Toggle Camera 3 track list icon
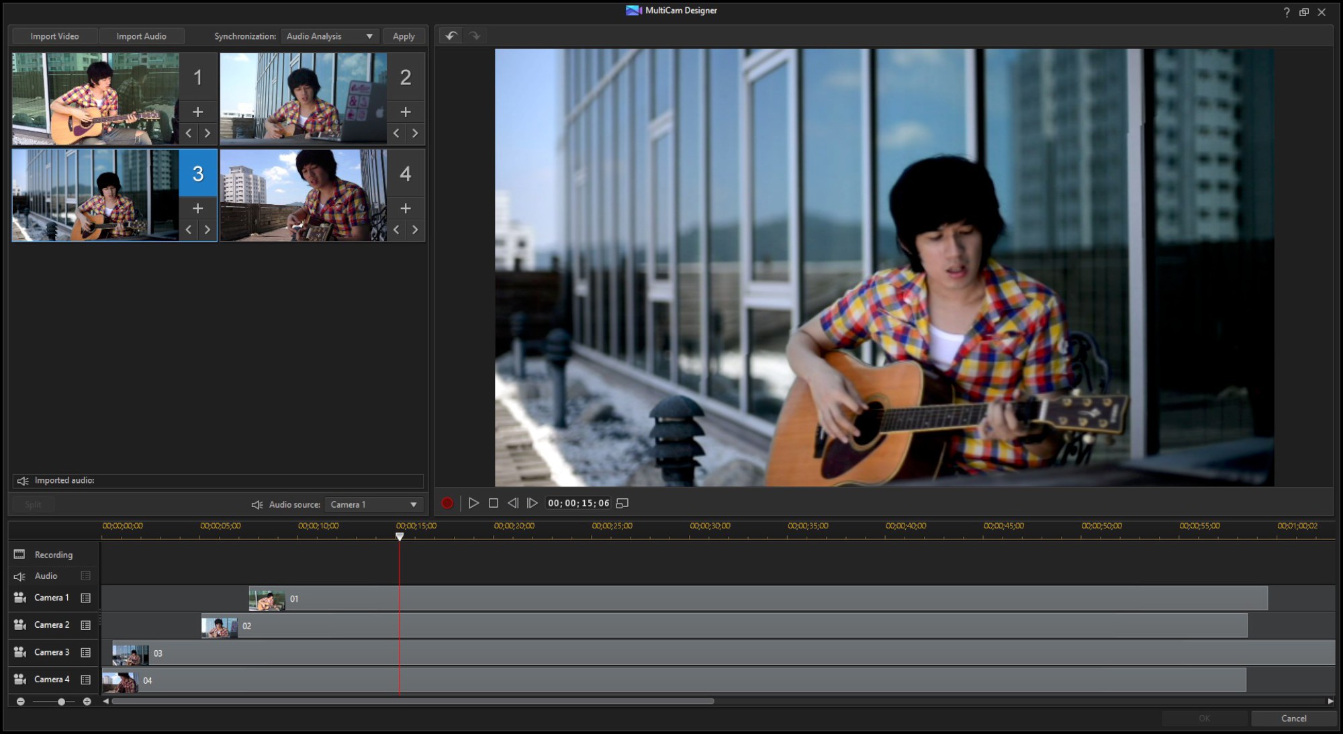 click(86, 652)
